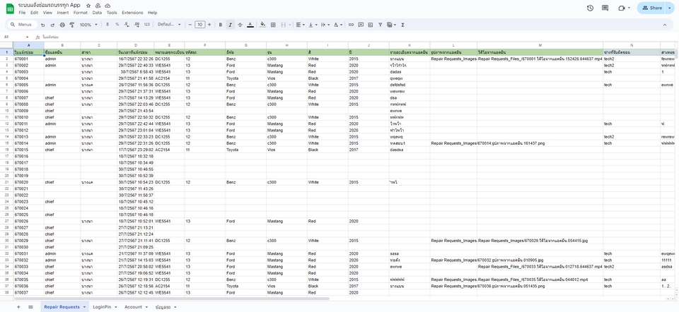This screenshot has height=312, width=679.
Task: Collapse the toolbar with the chevron
Action: coord(665,25)
